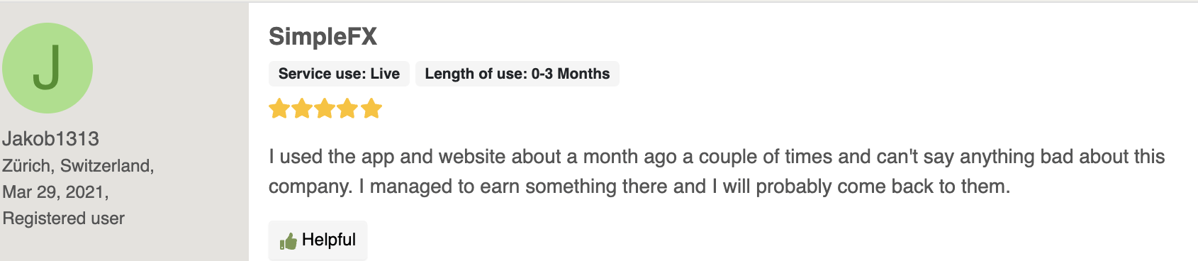
Task: Click the third rating star
Action: pos(325,109)
